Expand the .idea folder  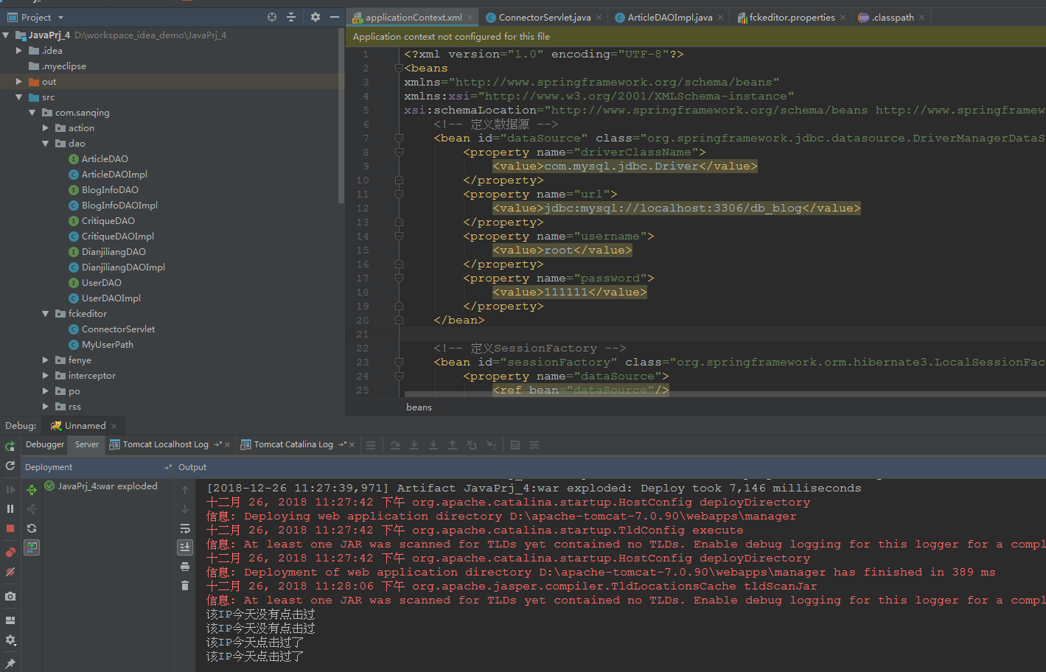19,51
